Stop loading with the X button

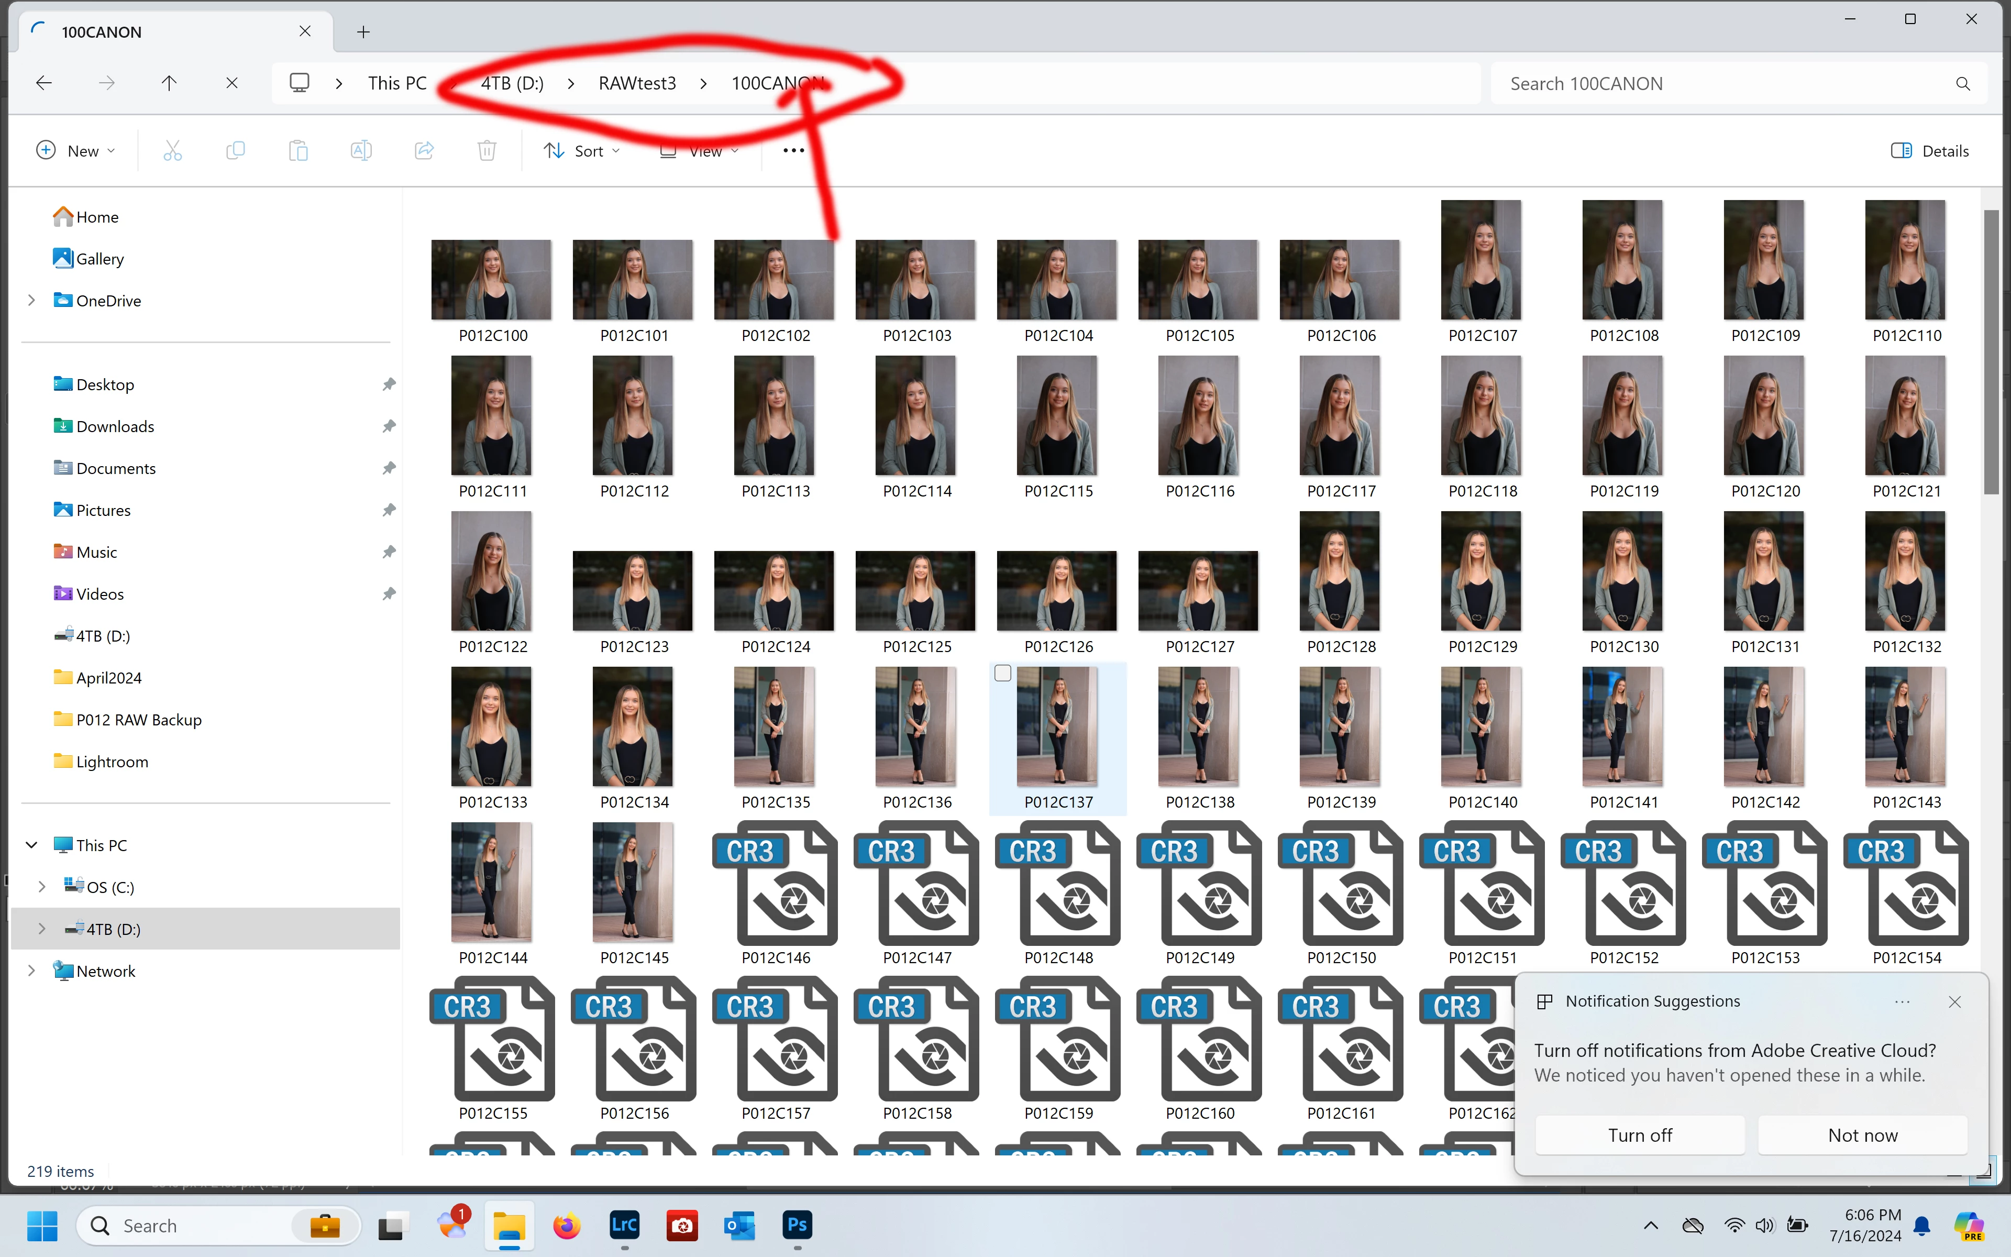click(x=232, y=83)
